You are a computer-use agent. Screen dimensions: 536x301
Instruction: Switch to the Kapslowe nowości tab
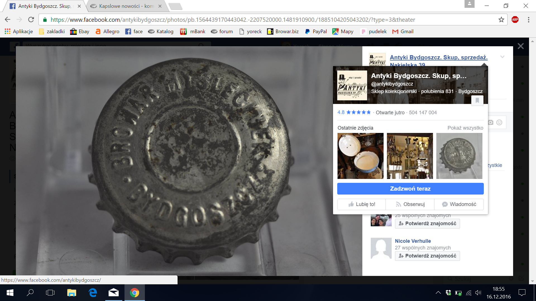126,6
